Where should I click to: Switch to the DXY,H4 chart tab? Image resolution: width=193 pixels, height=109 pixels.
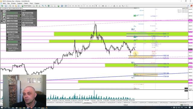[x=95, y=103]
